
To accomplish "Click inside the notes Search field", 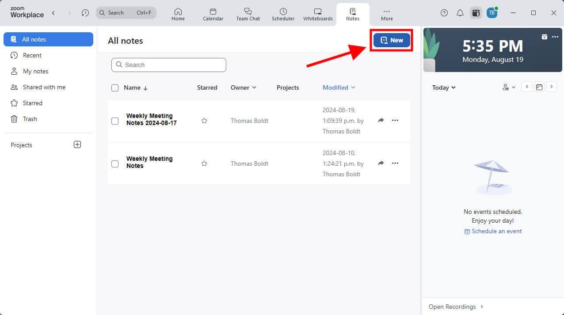I will [x=168, y=65].
